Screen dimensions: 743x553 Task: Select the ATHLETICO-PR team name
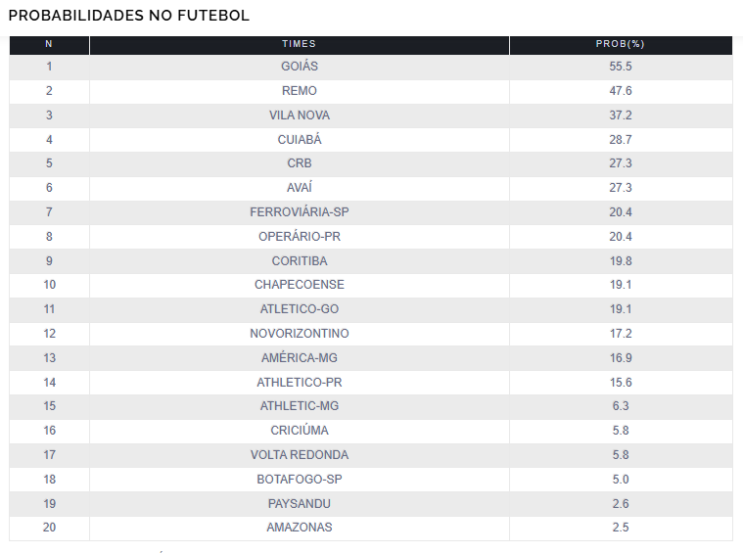300,383
